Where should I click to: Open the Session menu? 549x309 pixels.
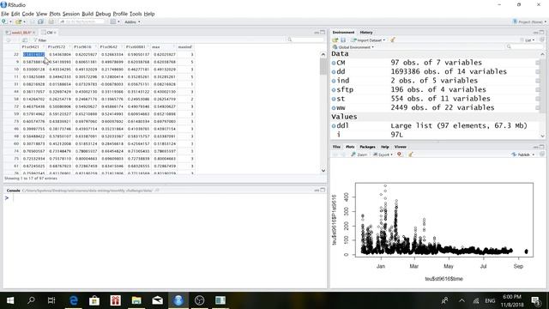point(71,14)
